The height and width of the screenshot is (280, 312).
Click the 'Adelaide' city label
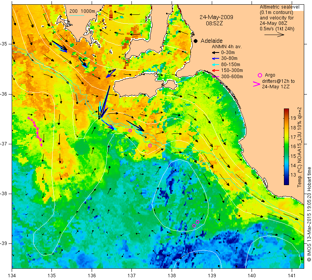pyautogui.click(x=211, y=41)
